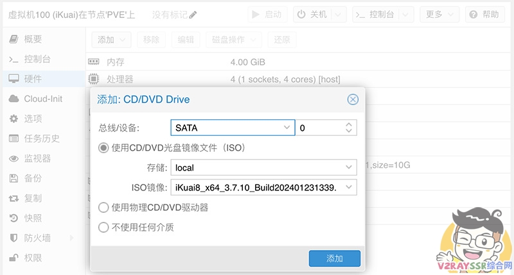Click the help question mark icon
The image size is (514, 275).
click(473, 14)
